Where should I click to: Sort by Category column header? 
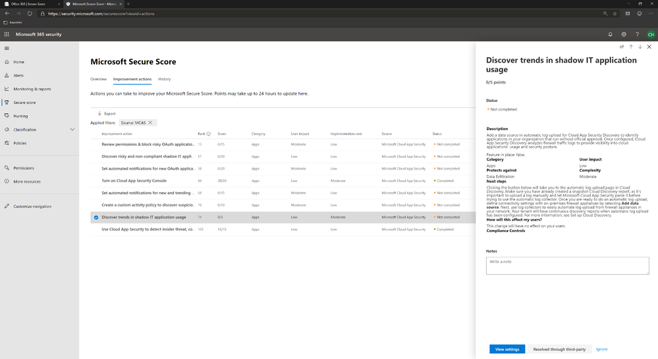(258, 134)
